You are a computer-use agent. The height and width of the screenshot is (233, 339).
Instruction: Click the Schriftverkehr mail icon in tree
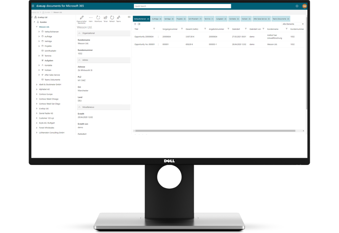(x=42, y=51)
